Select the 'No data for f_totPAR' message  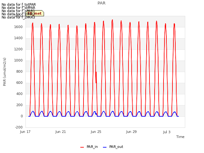click(18, 4)
